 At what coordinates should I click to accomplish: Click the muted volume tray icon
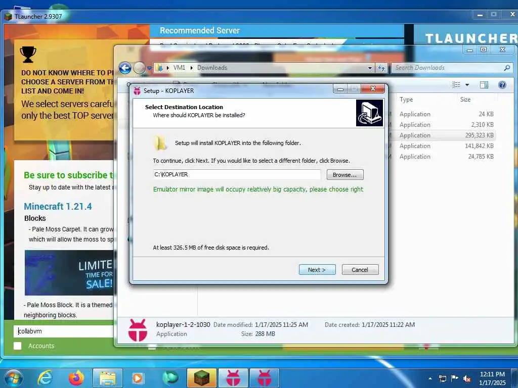coord(467,378)
